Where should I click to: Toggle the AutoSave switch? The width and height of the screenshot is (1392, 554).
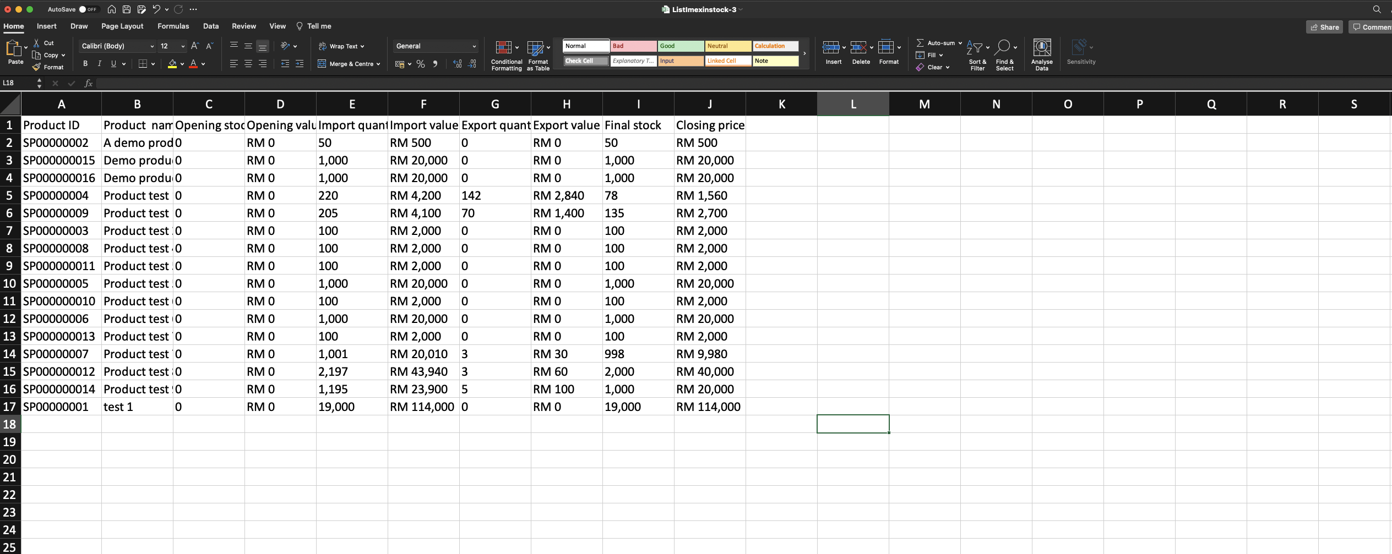pos(88,9)
